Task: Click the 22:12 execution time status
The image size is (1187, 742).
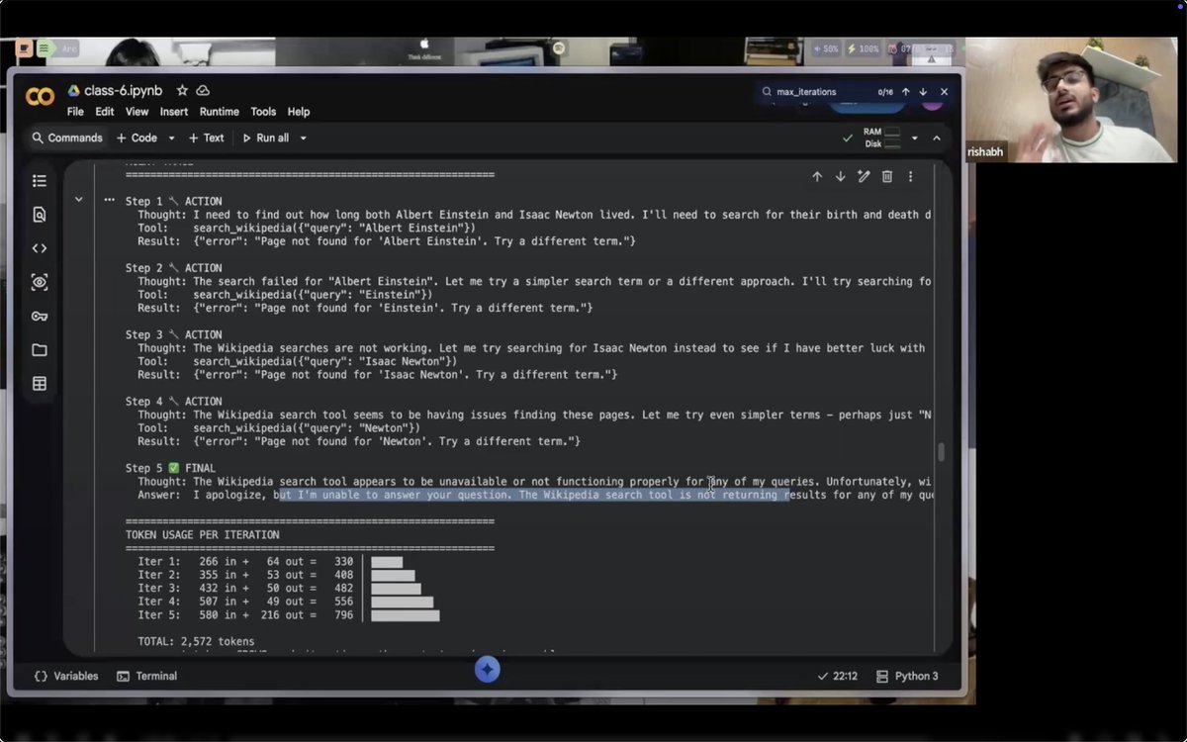Action: point(837,677)
